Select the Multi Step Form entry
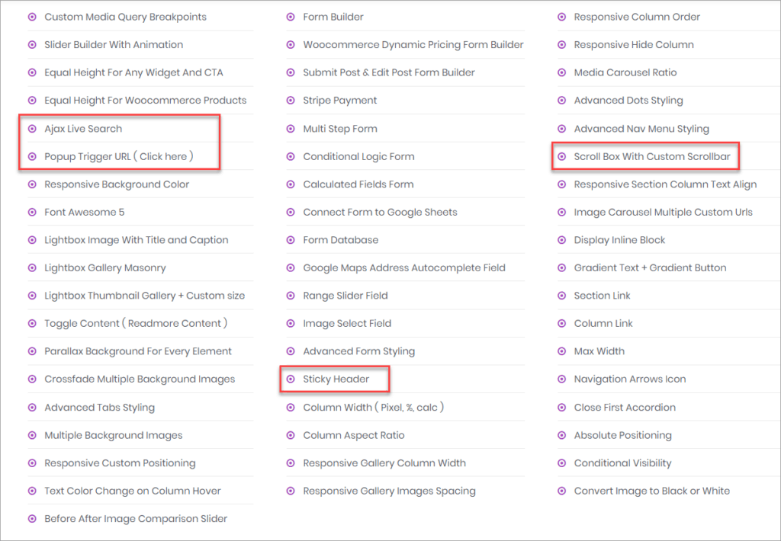This screenshot has width=781, height=541. pyautogui.click(x=339, y=129)
